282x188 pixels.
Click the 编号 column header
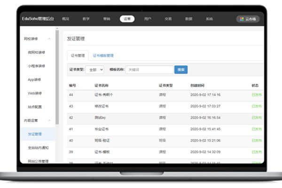[x=72, y=86]
